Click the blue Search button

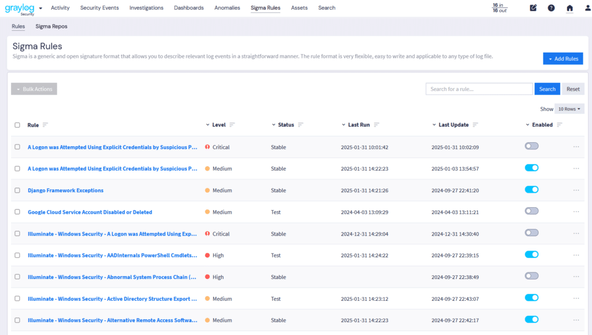[x=547, y=89]
